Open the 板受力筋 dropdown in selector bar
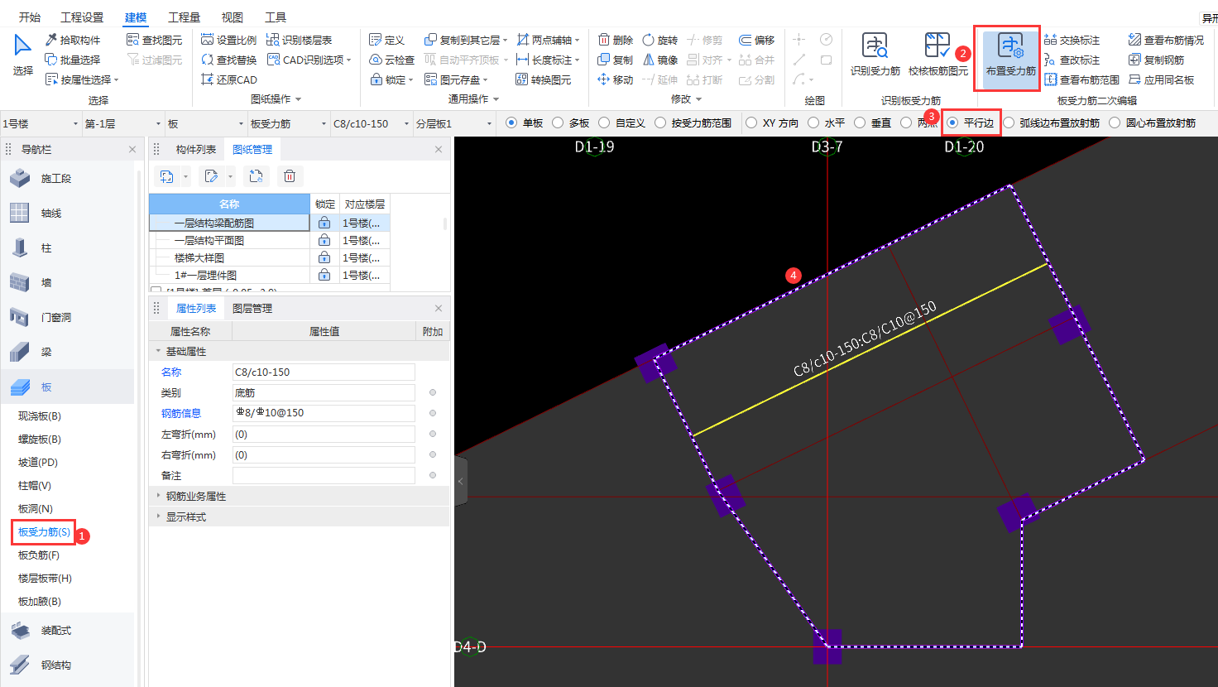1218x687 pixels. tap(288, 123)
